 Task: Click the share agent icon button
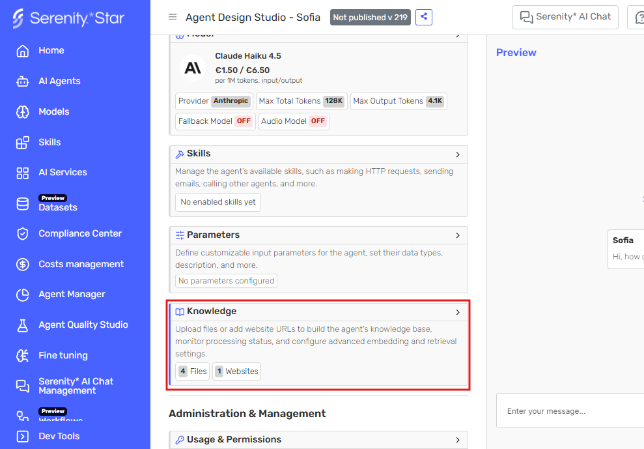(x=424, y=17)
